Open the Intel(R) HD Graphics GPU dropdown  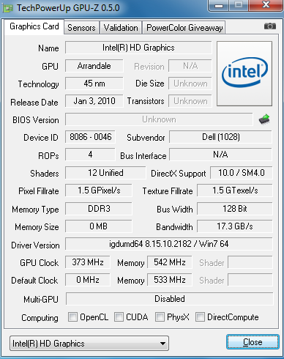89,344
